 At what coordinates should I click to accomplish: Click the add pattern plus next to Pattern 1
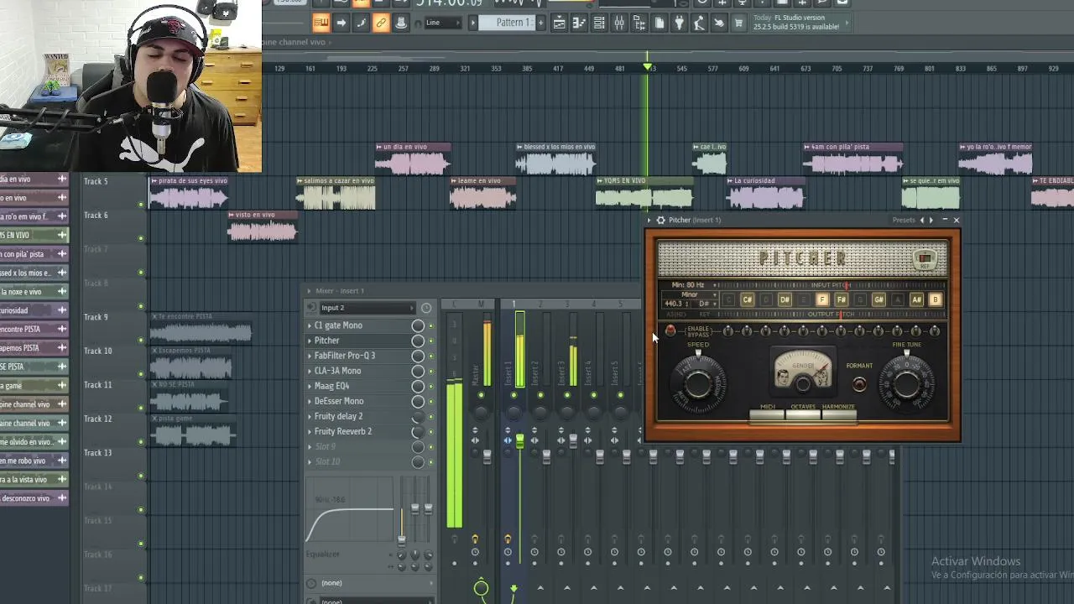click(540, 23)
